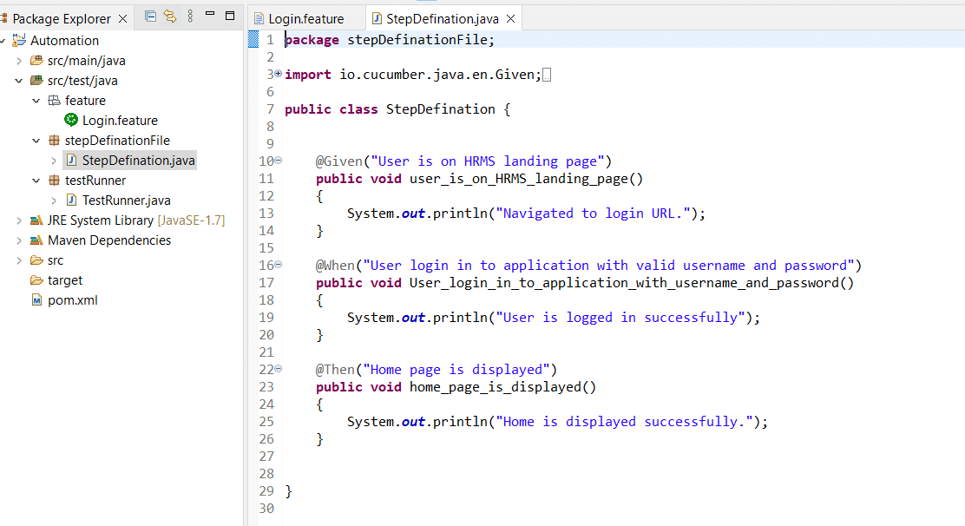Collapse the stepDefinationFile package node
Viewport: 965px width, 526px height.
pos(36,141)
